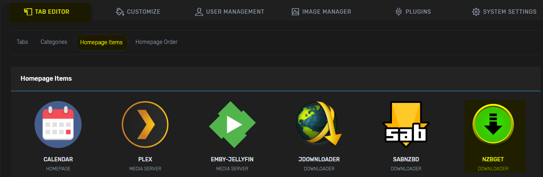543x177 pixels.
Task: Go to User Management section
Action: pyautogui.click(x=230, y=12)
